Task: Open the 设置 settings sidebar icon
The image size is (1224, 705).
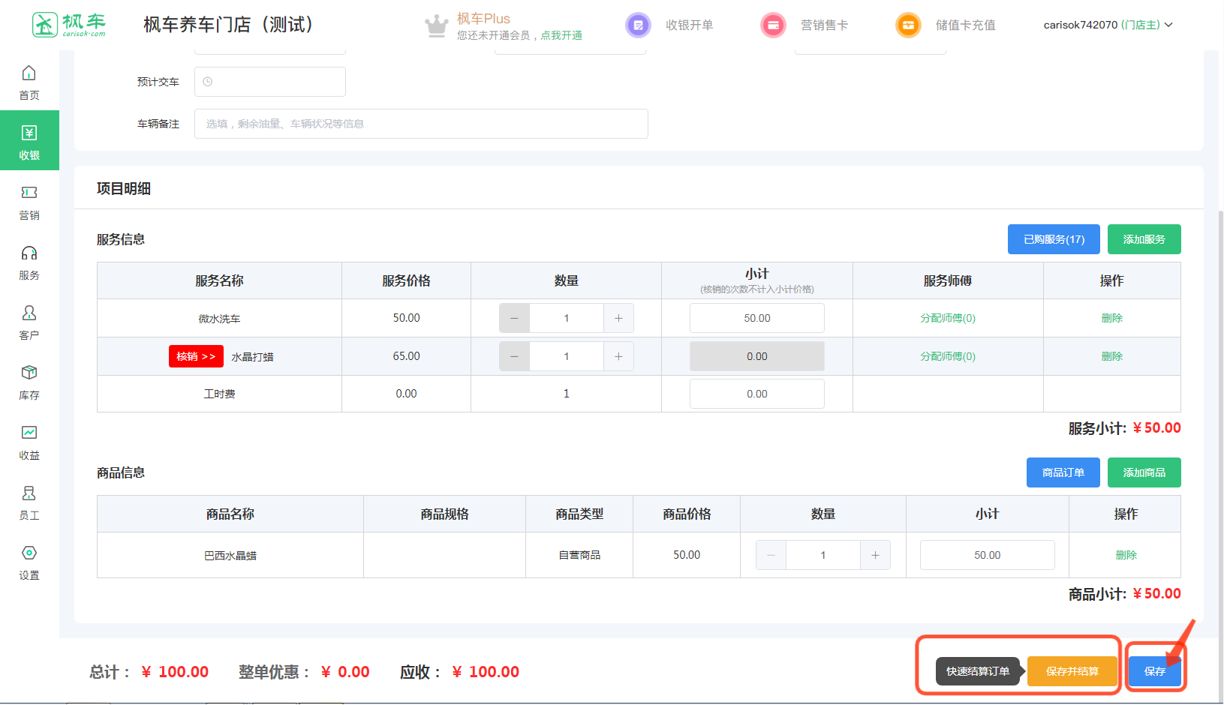Action: 29,561
